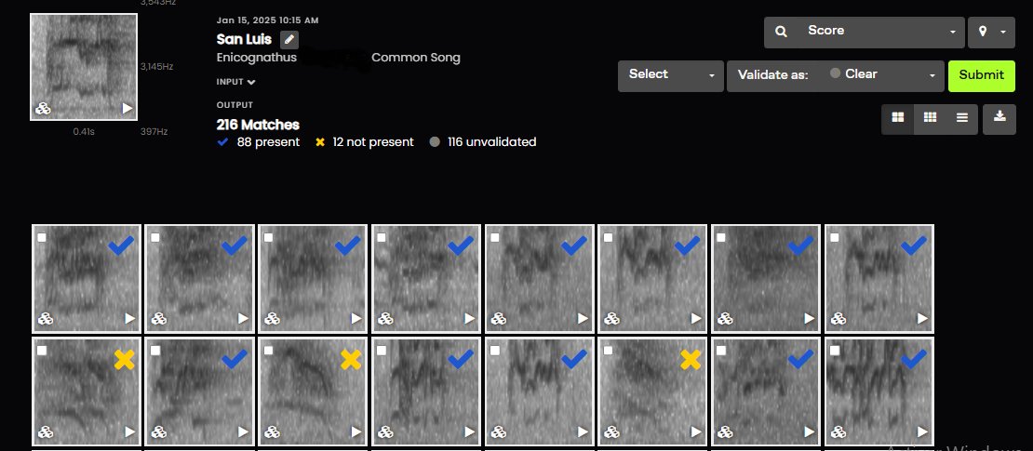Download the match results

click(x=999, y=118)
